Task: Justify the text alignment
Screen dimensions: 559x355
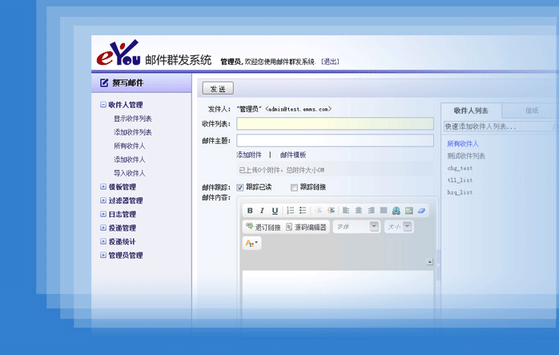Action: [384, 211]
